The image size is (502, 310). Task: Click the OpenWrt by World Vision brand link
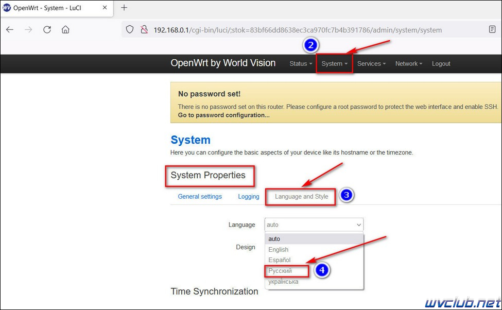(x=223, y=63)
